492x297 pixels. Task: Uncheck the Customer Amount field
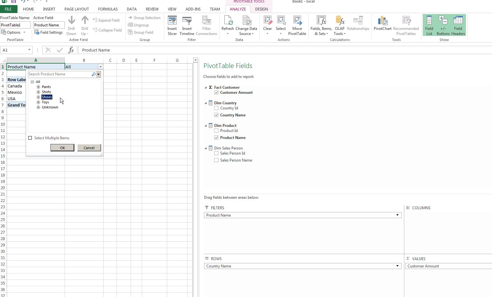click(x=216, y=93)
